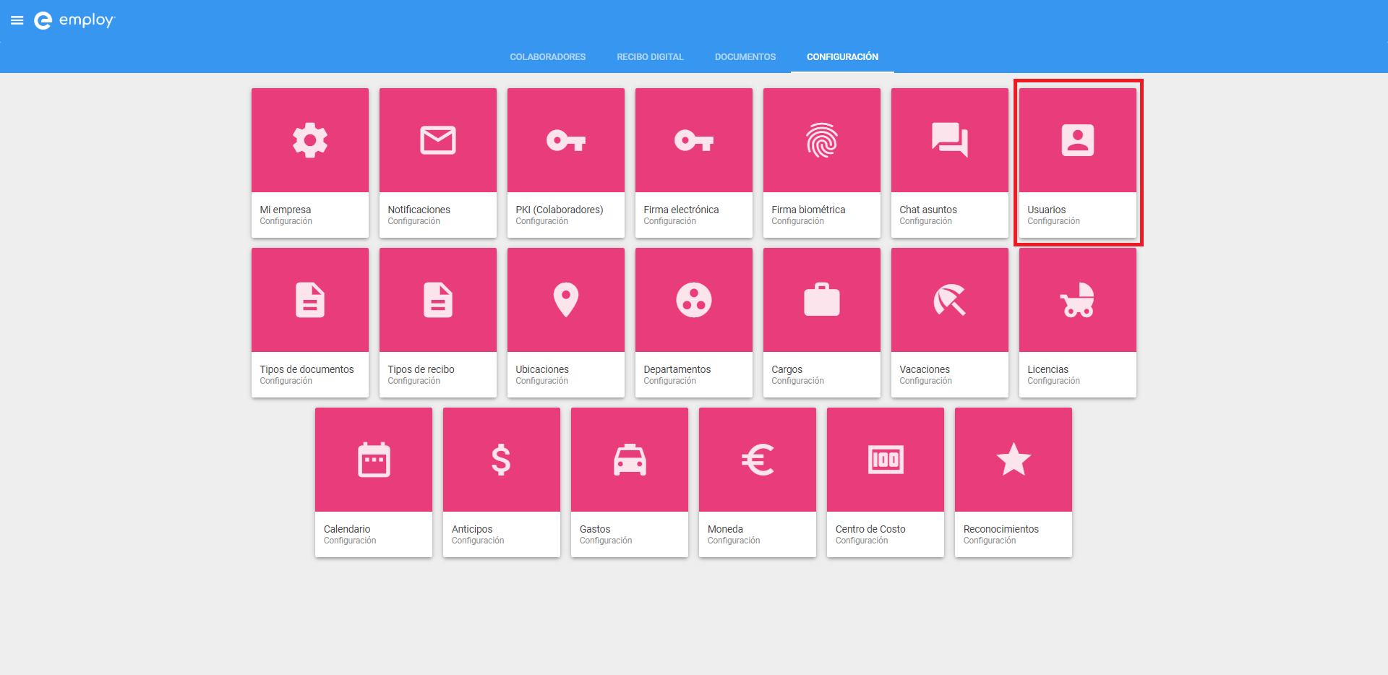Viewport: 1388px width, 675px height.
Task: Click the Firma electrónica key icon
Action: (694, 140)
